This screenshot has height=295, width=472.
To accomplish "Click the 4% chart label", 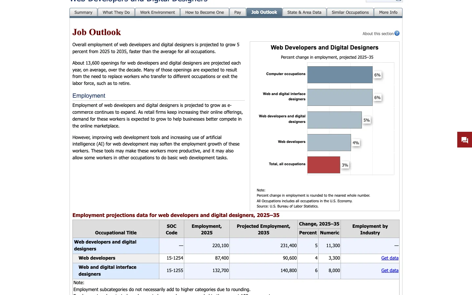I will tap(356, 143).
